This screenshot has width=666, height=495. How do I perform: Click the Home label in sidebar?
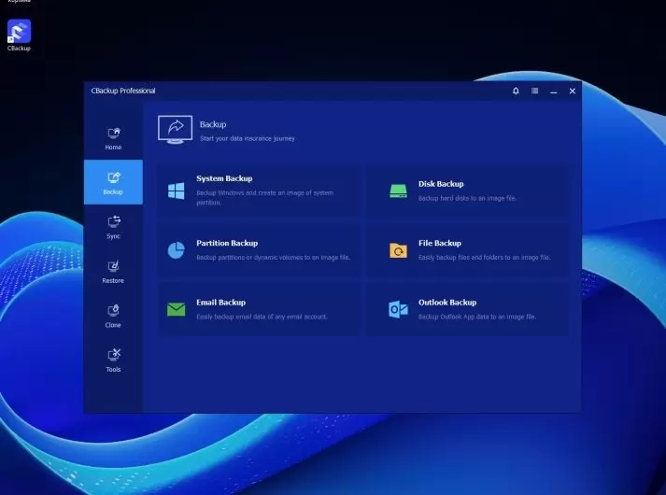coord(113,148)
